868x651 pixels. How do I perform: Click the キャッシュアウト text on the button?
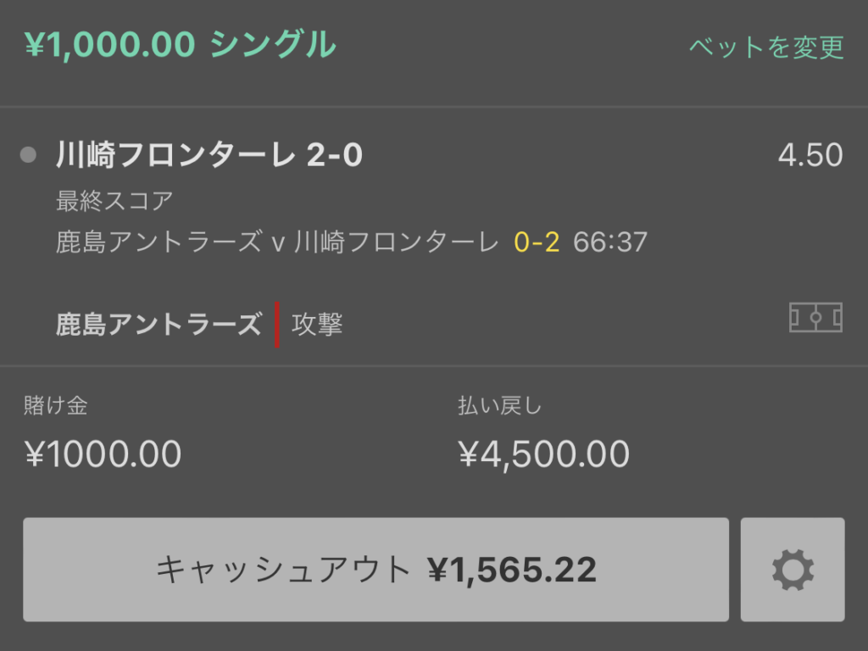tap(283, 570)
